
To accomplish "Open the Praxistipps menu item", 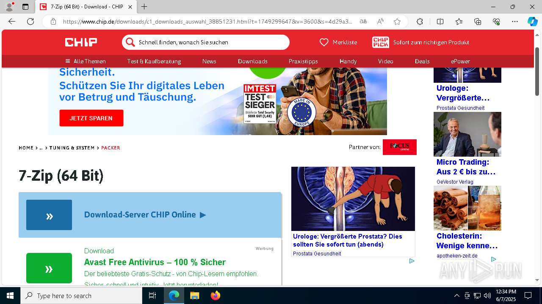I will tap(303, 61).
